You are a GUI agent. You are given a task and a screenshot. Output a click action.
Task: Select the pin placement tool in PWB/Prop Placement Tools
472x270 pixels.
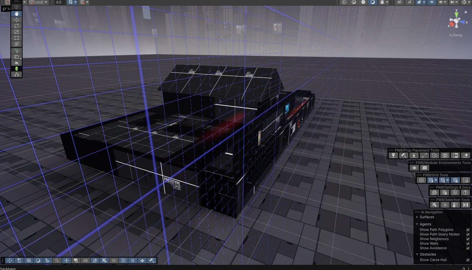pos(393,155)
